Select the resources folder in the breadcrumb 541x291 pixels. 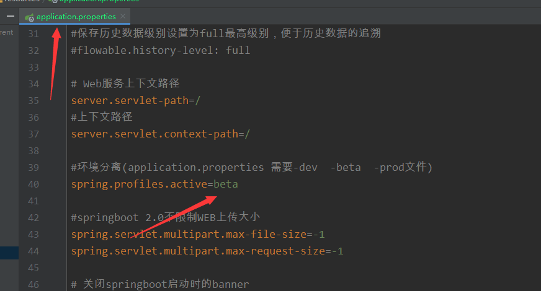[22, 1]
